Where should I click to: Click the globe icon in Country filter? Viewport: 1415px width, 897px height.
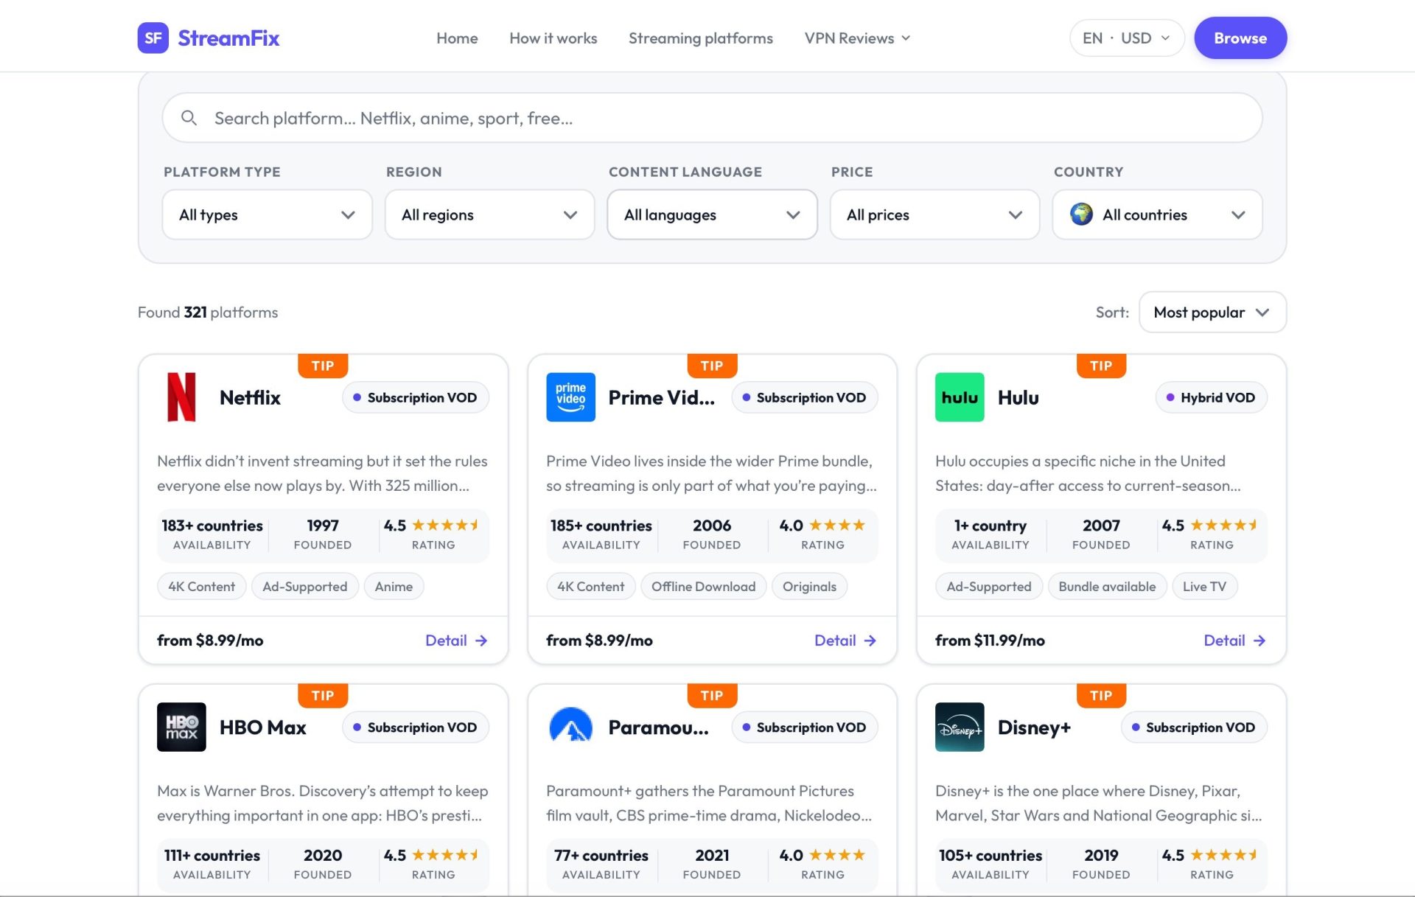1081,214
